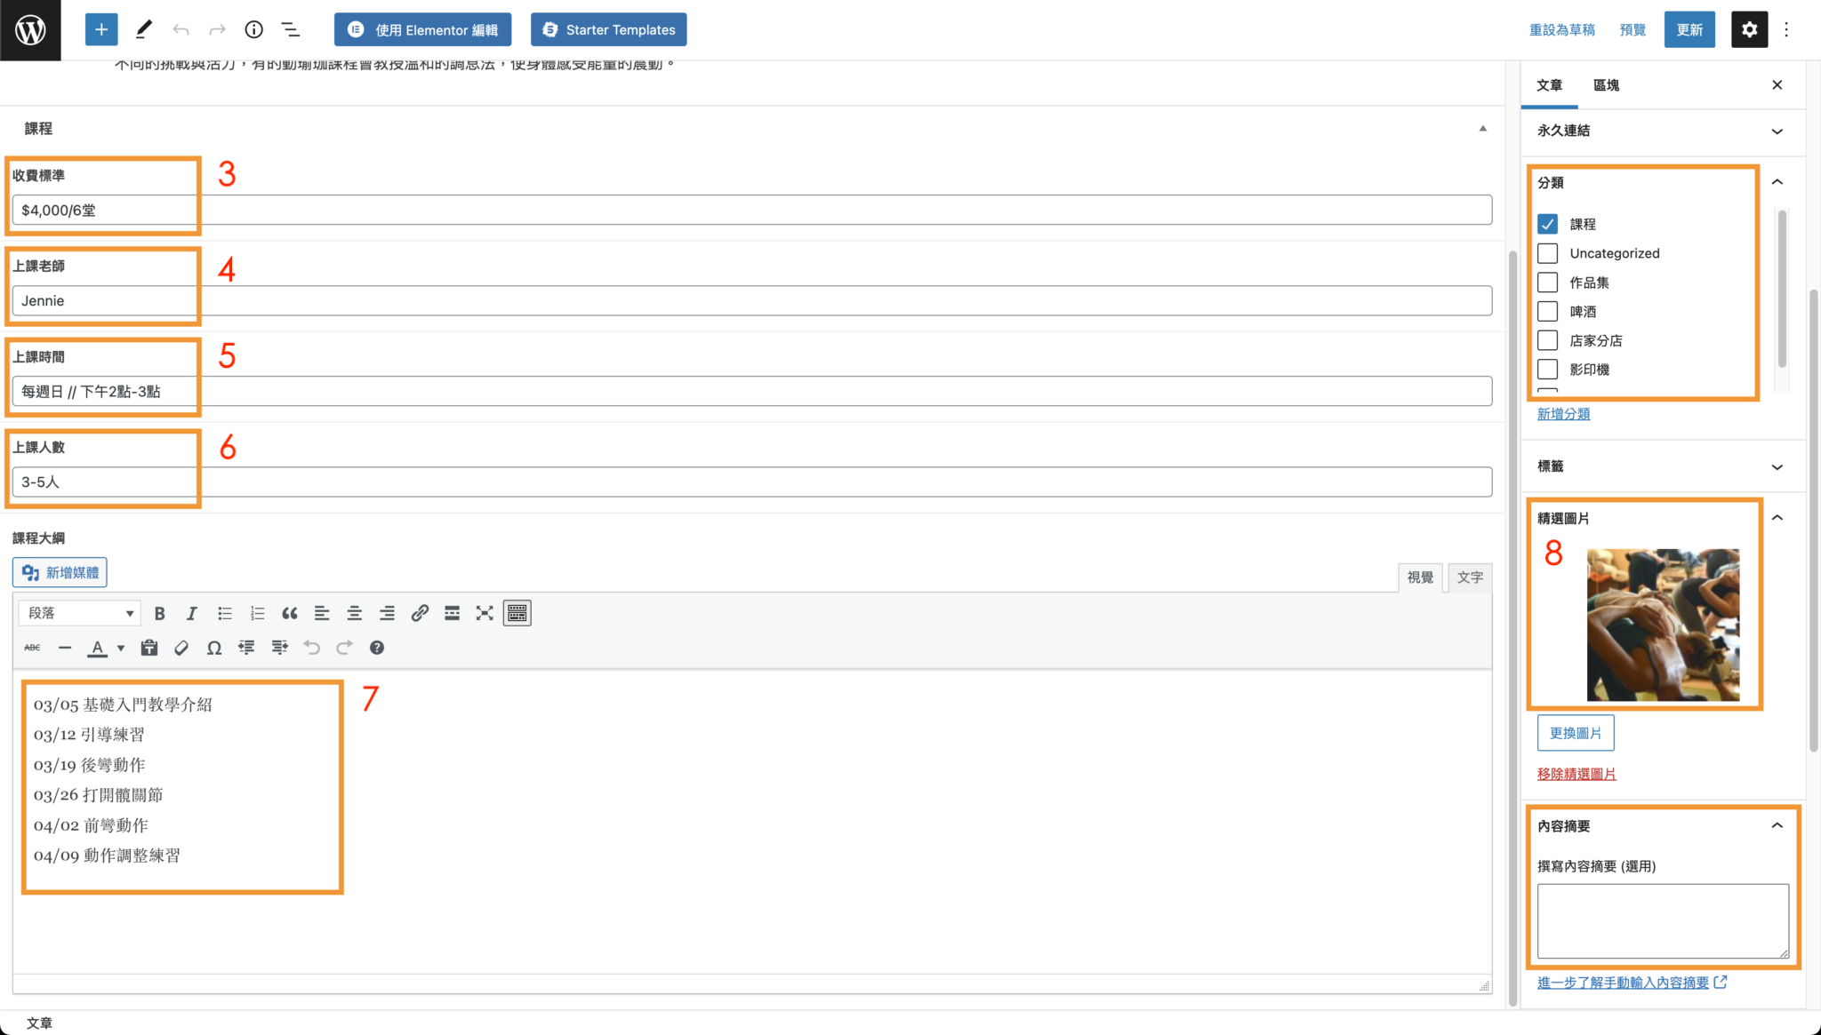1821x1035 pixels.
Task: Open the text color picker arrow
Action: (x=121, y=648)
